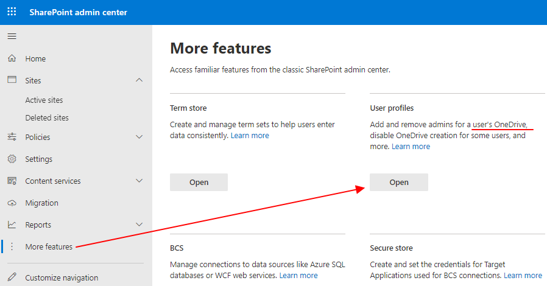The image size is (547, 286).
Task: Collapse the Sites section chevron
Action: coord(139,80)
